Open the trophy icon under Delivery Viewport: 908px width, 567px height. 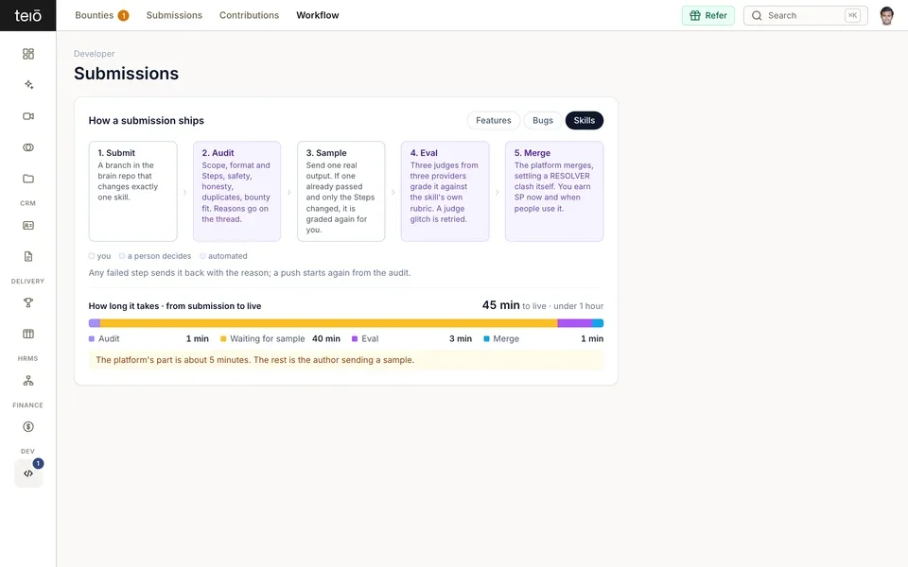point(27,302)
